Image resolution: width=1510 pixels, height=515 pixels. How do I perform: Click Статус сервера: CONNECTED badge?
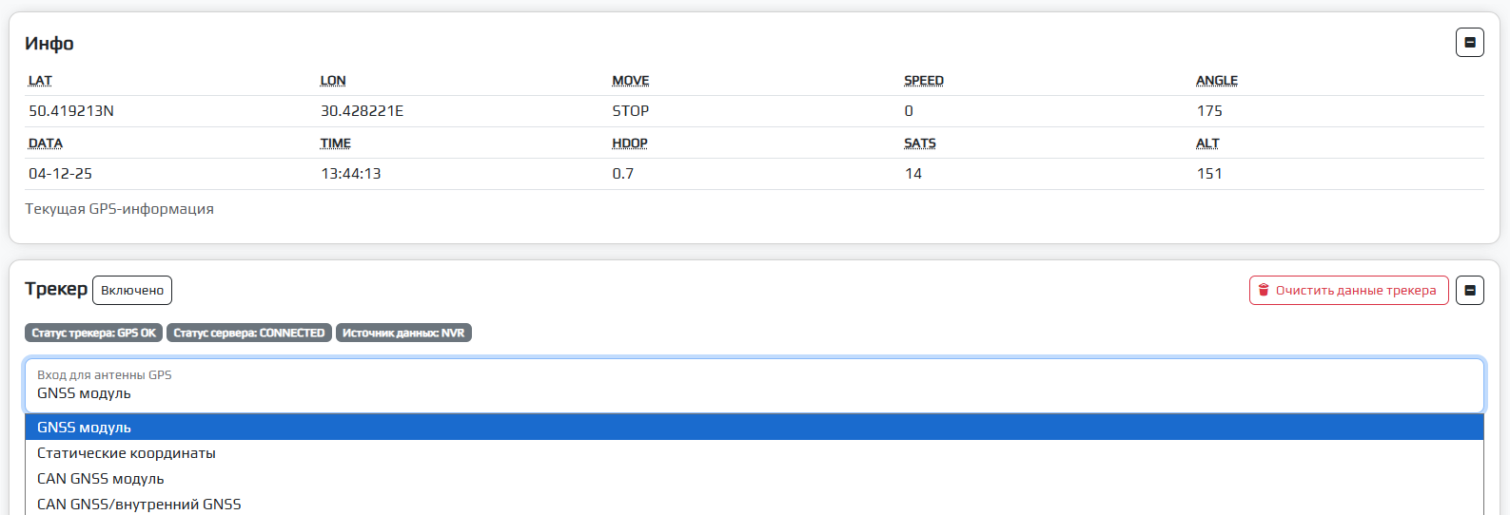249,333
